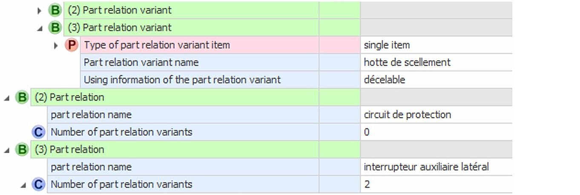Click the 'hotte de scellement' value field
The height and width of the screenshot is (195, 580).
[x=436, y=62]
